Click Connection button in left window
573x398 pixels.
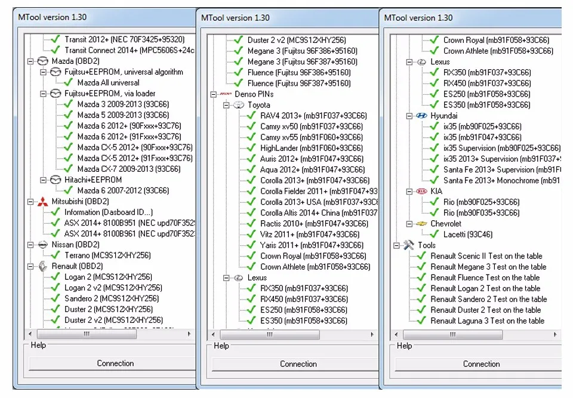[113, 363]
